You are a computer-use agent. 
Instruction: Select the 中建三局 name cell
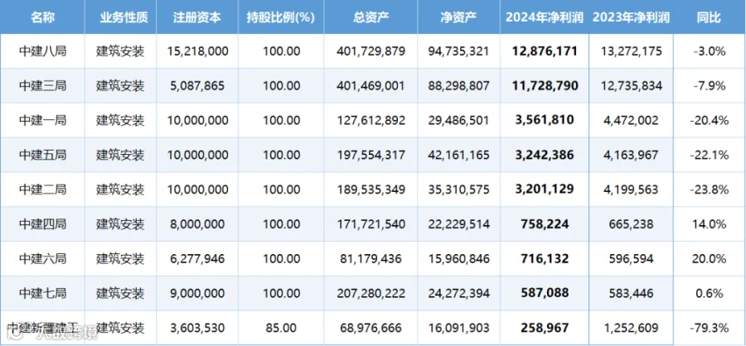pyautogui.click(x=42, y=85)
